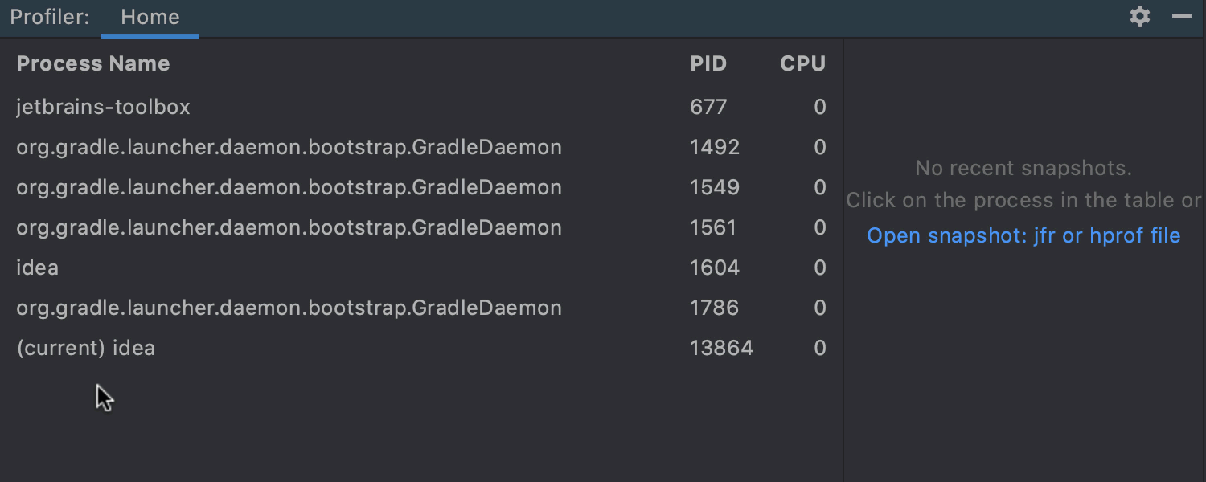Click the Profiler panel title label
The width and height of the screenshot is (1206, 482).
[x=50, y=18]
